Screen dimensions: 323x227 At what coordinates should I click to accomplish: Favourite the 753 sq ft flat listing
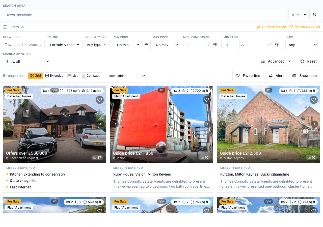click(x=207, y=210)
